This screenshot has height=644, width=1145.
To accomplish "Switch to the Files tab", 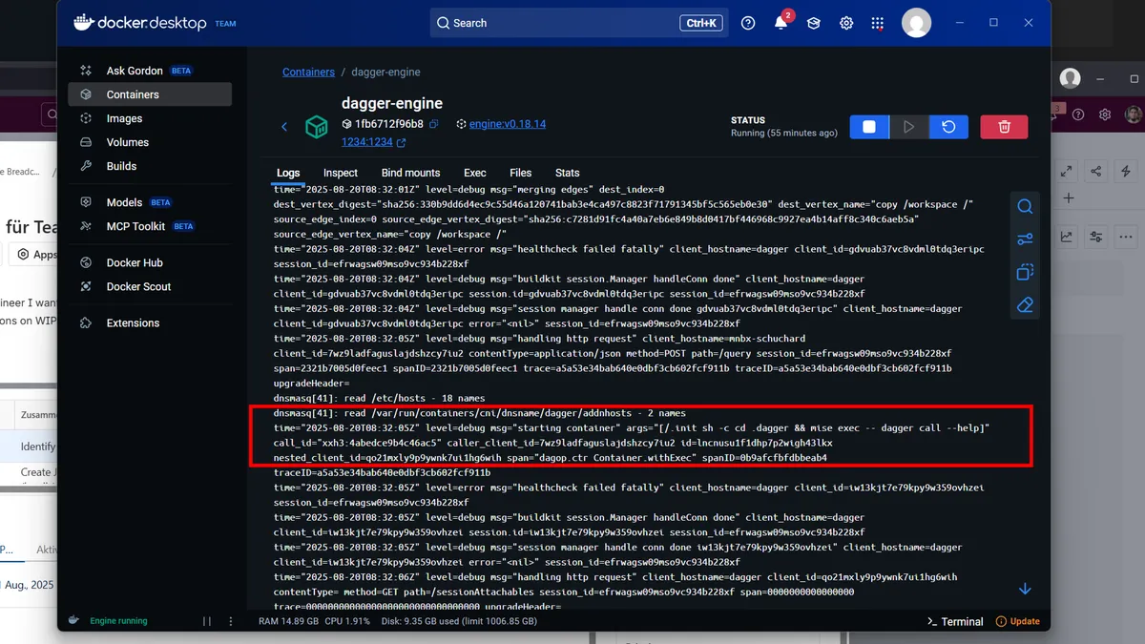I will pyautogui.click(x=520, y=173).
